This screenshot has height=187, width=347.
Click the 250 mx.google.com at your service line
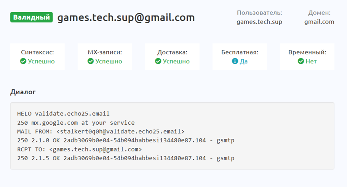tap(76, 122)
